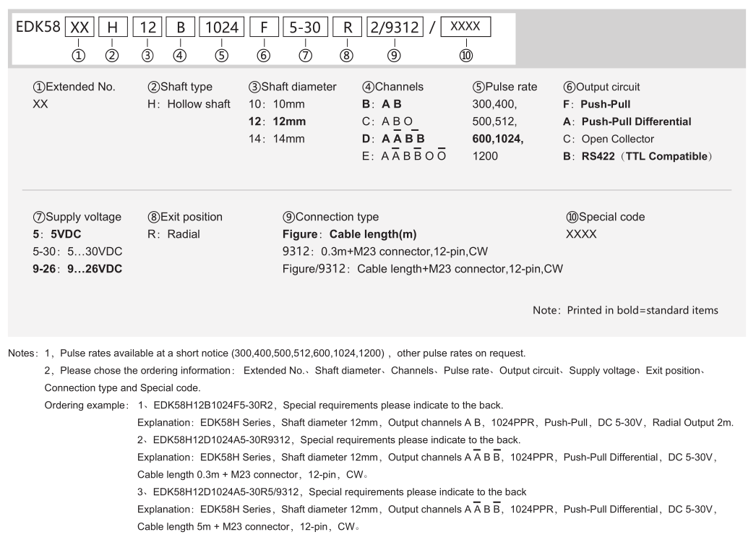Image resolution: width=756 pixels, height=545 pixels.
Task: Click the 'Figure/9312: Cable length+M23' line
Action: coord(423,269)
